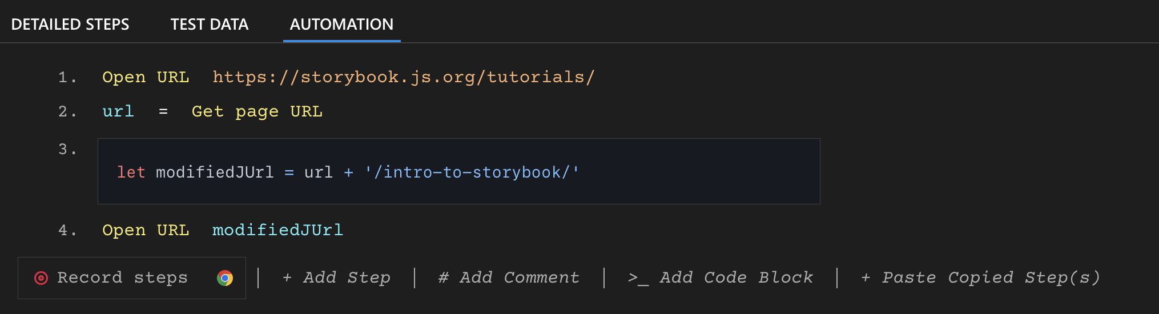Click the url variable in step 2
The width and height of the screenshot is (1159, 314).
tap(118, 111)
